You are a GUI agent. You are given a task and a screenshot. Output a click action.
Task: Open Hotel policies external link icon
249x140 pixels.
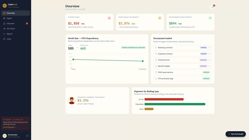[x=209, y=60]
